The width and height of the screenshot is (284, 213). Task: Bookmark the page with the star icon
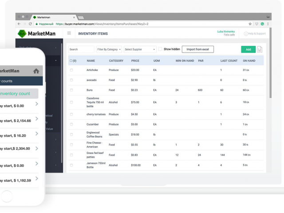(x=250, y=24)
